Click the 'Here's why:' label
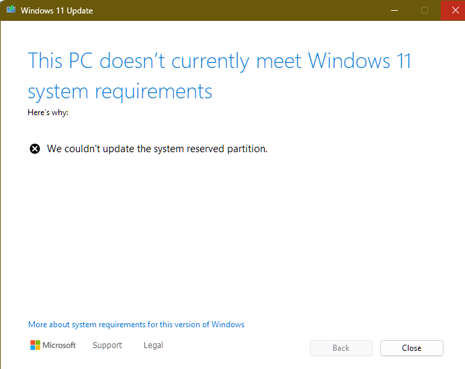Screen dimensions: 465x369 coord(48,112)
